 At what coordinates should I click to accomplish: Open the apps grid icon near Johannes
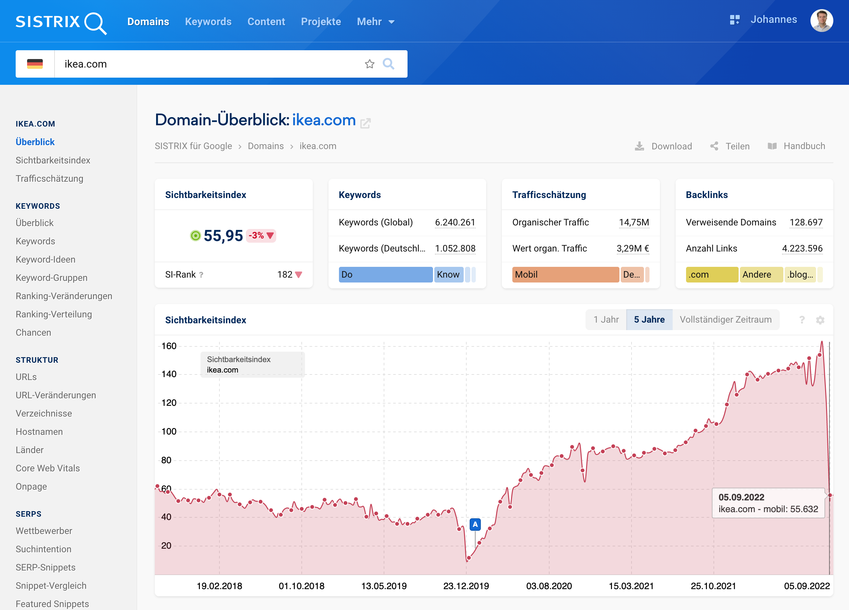tap(734, 20)
